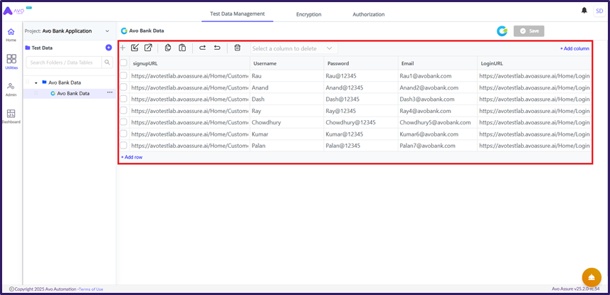Open 'Select a column to delete' dropdown
The width and height of the screenshot is (610, 295).
[293, 48]
